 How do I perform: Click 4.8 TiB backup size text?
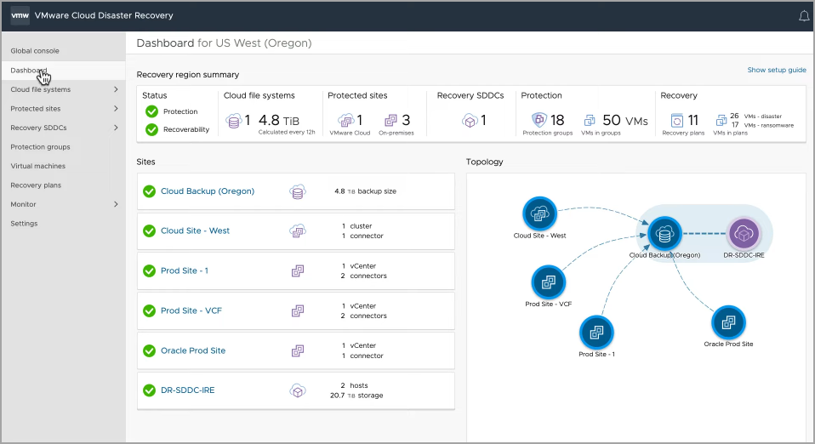tap(366, 191)
